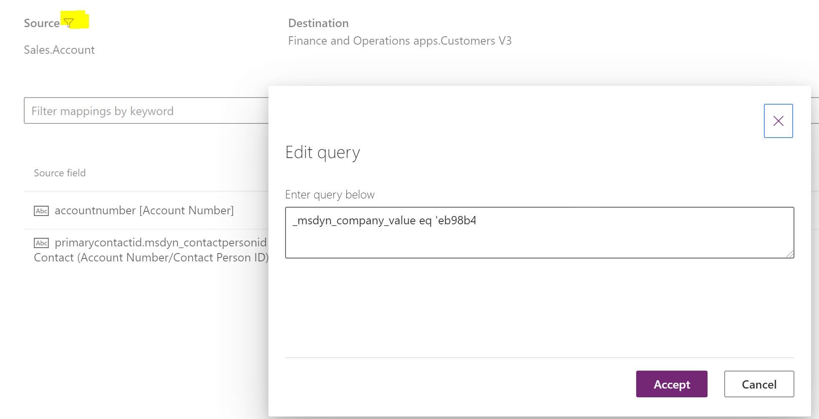819x419 pixels.
Task: Select the accountnumber [Account Number] row
Action: (x=146, y=211)
